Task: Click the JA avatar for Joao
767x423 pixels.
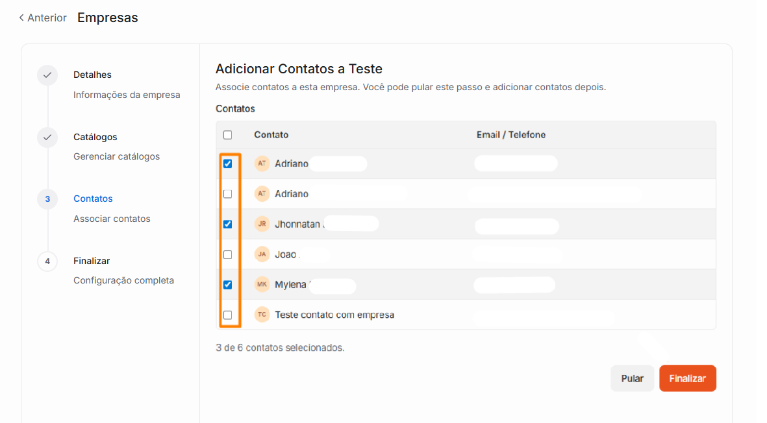Action: click(x=262, y=254)
